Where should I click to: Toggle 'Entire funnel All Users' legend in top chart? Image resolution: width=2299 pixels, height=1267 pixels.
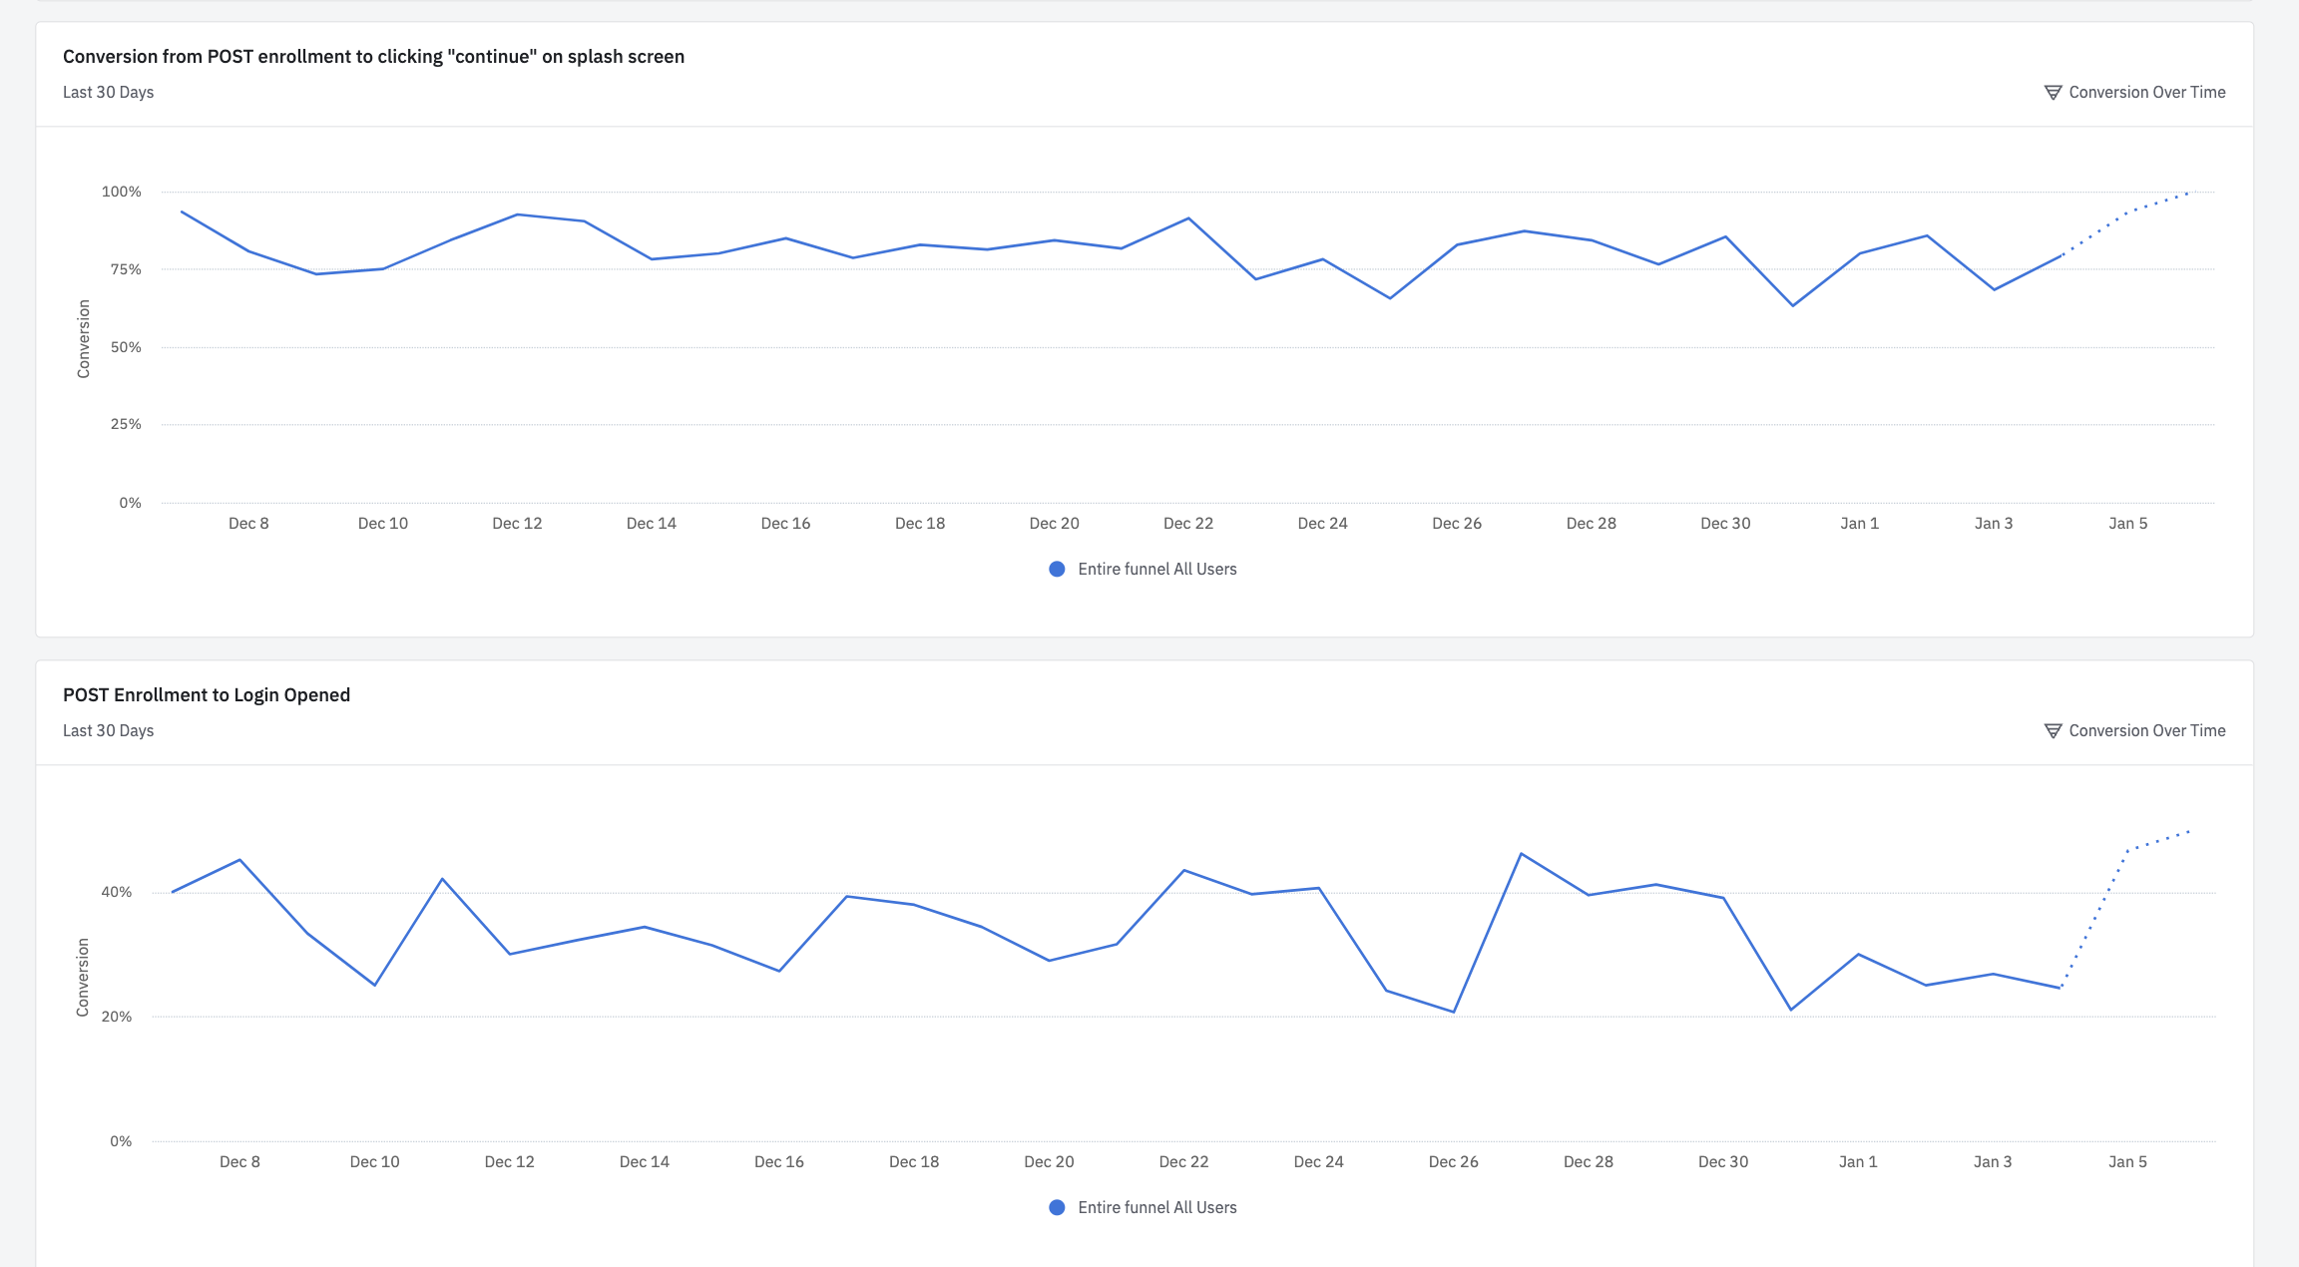pyautogui.click(x=1156, y=569)
